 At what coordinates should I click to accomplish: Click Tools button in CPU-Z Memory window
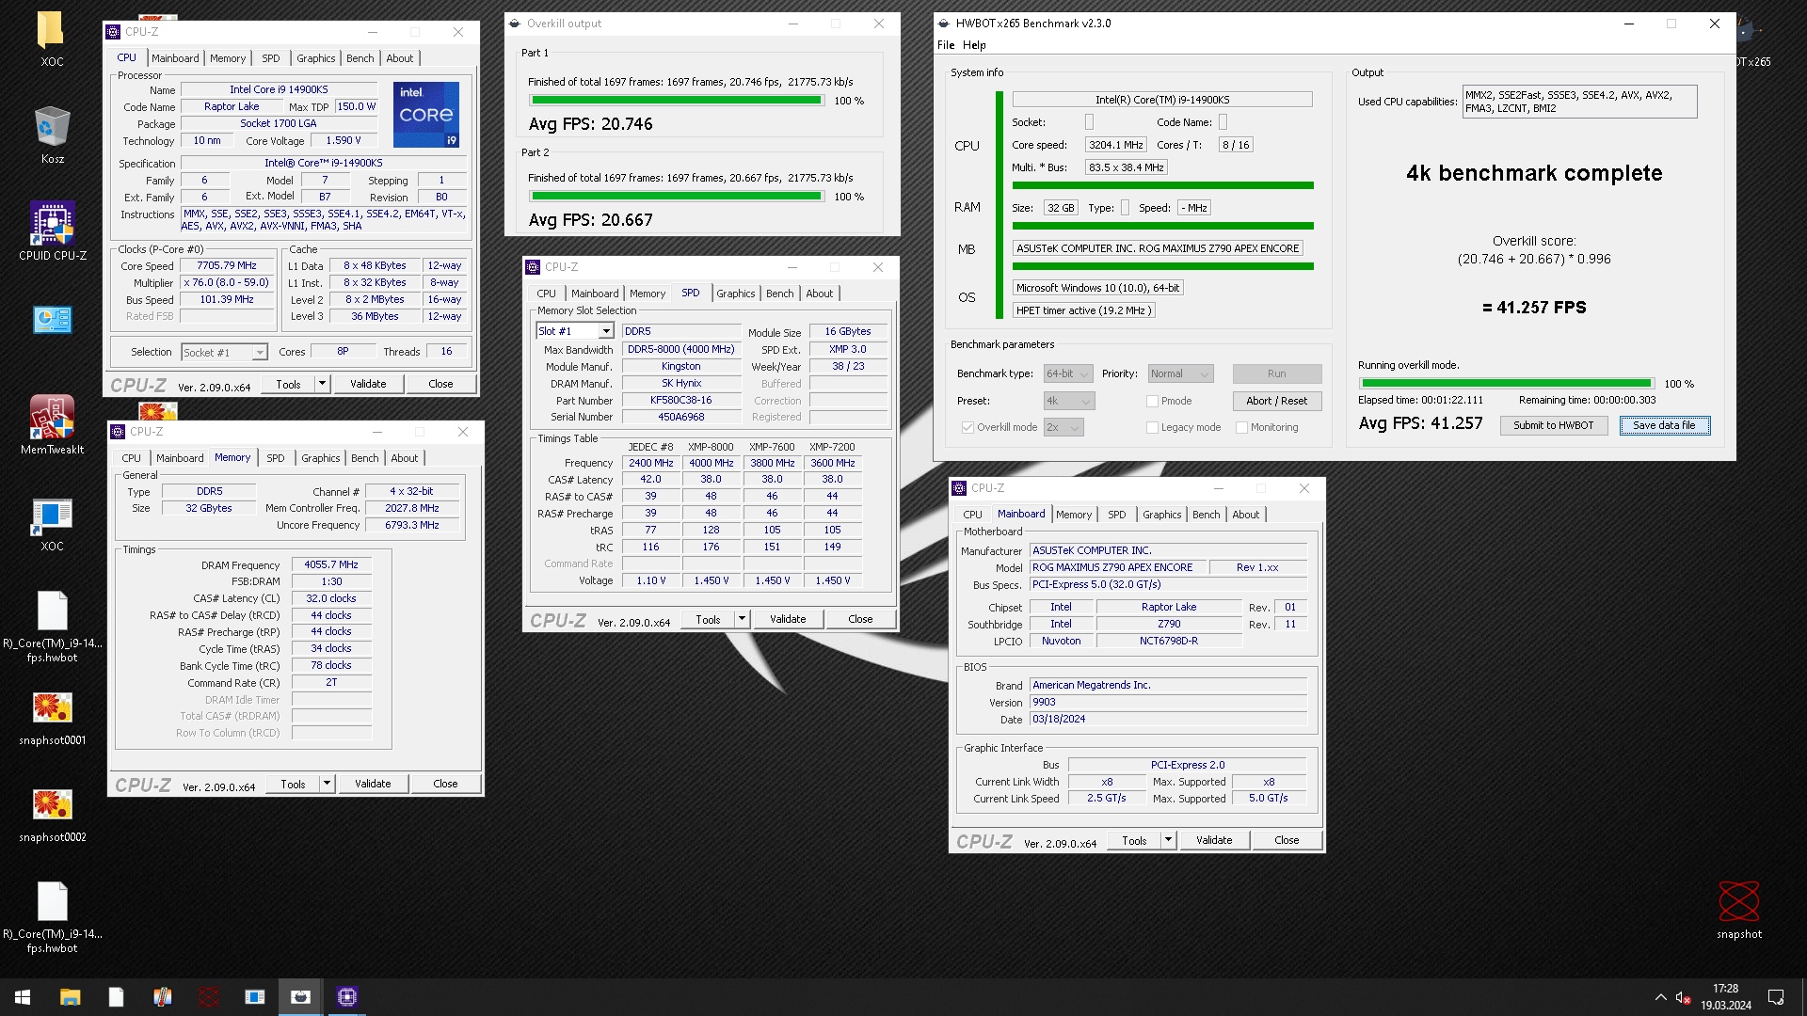[293, 784]
